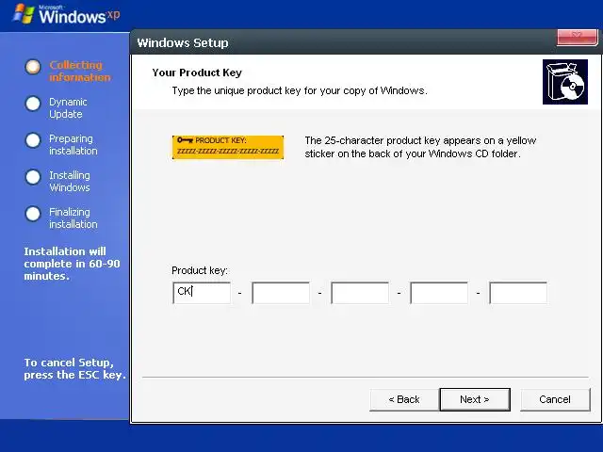The width and height of the screenshot is (603, 452).
Task: Click the Installing Windows step indicator
Action: click(x=33, y=177)
